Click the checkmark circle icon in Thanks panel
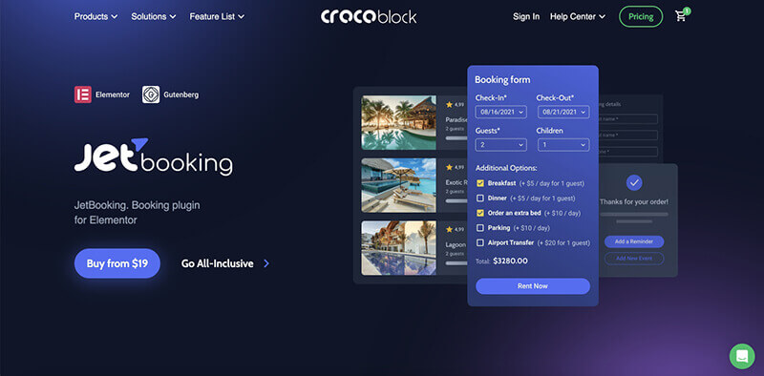 (x=634, y=182)
